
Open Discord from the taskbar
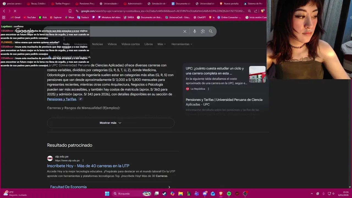[x=205, y=194]
